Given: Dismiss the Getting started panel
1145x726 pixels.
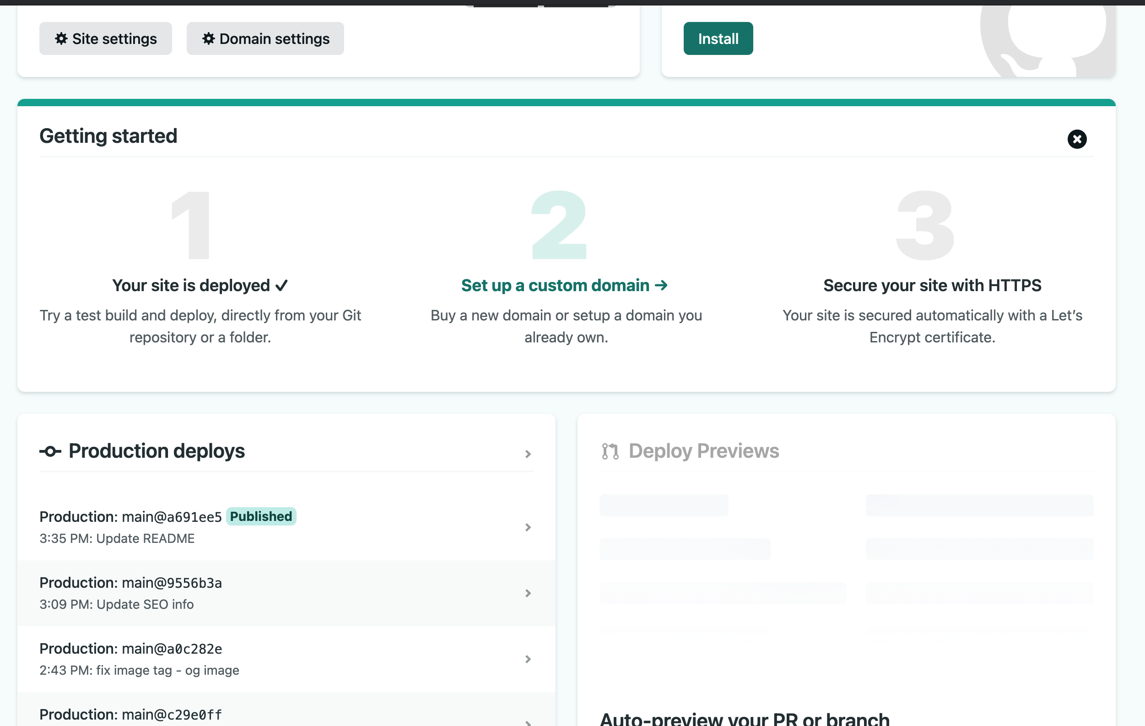Looking at the screenshot, I should click(x=1076, y=139).
